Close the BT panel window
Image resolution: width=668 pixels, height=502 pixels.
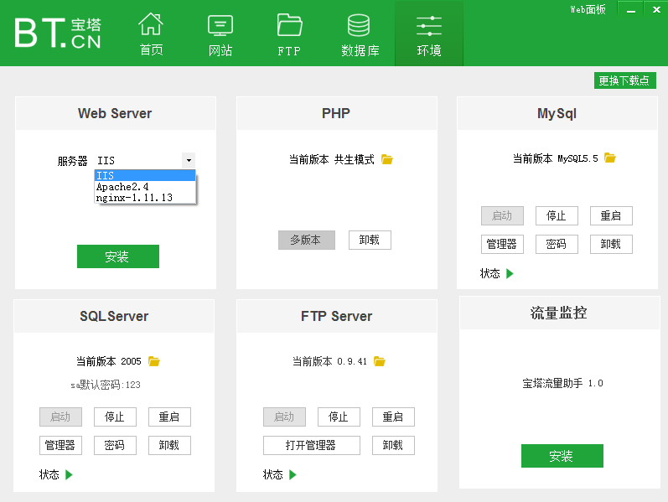(x=656, y=9)
